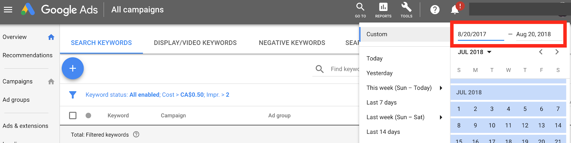The image size is (571, 143).
Task: Click the Help question mark icon
Action: tap(435, 10)
